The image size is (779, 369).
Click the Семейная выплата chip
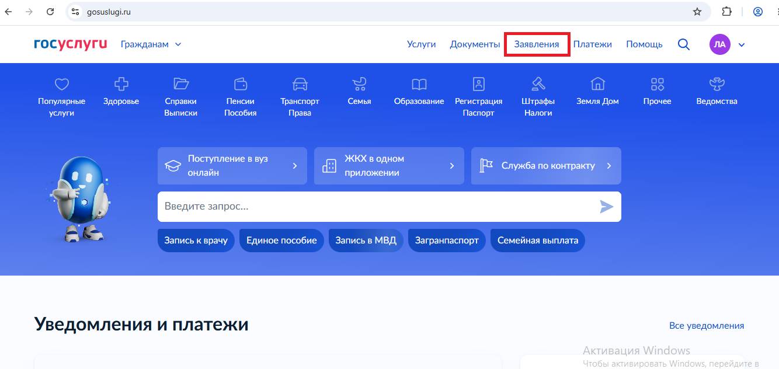538,241
